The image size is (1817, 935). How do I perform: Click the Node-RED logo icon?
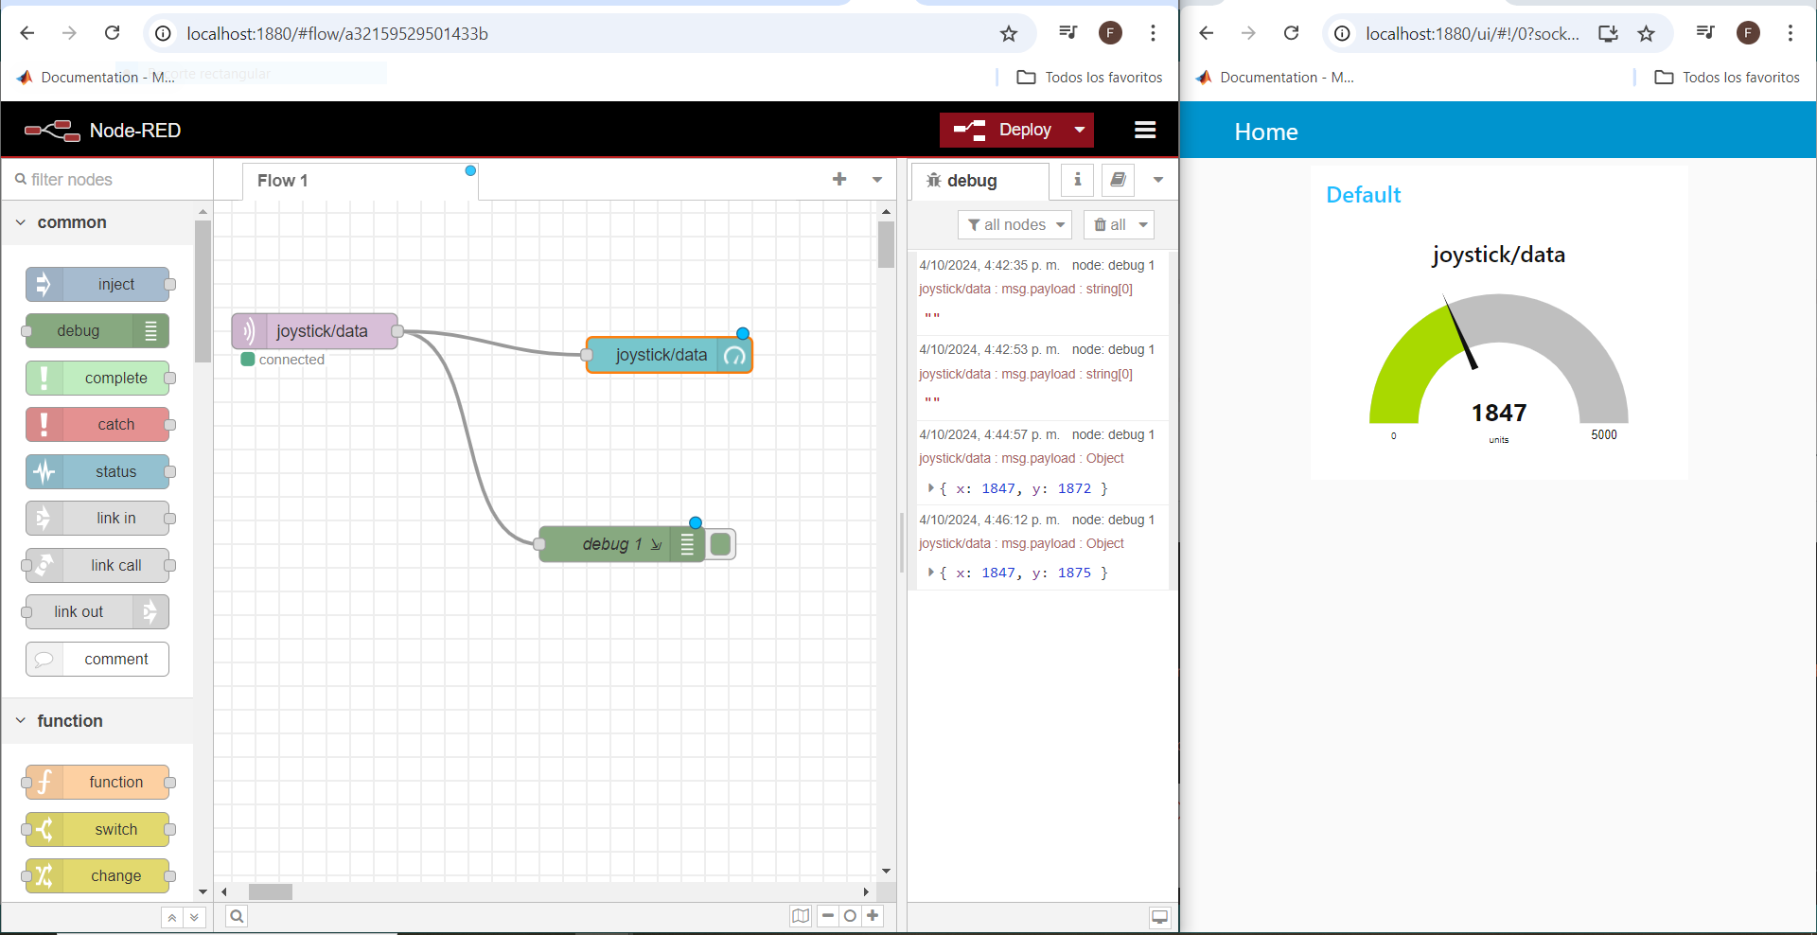tap(52, 131)
